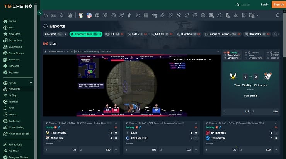Select the USA flag badge icon
Screen dimensions: 286x159
(x=89, y=15)
